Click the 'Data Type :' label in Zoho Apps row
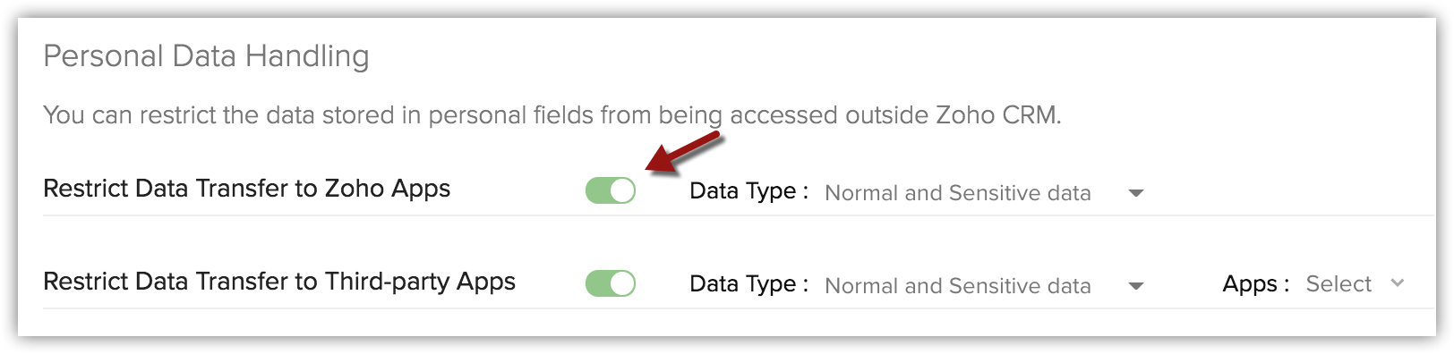Screen dimensions: 1454x354 [748, 191]
